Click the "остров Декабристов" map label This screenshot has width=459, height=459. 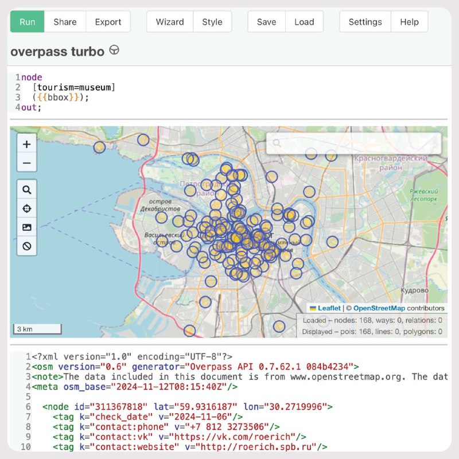pyautogui.click(x=160, y=205)
